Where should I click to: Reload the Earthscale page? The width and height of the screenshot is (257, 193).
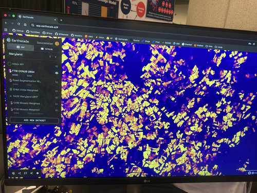point(19,24)
